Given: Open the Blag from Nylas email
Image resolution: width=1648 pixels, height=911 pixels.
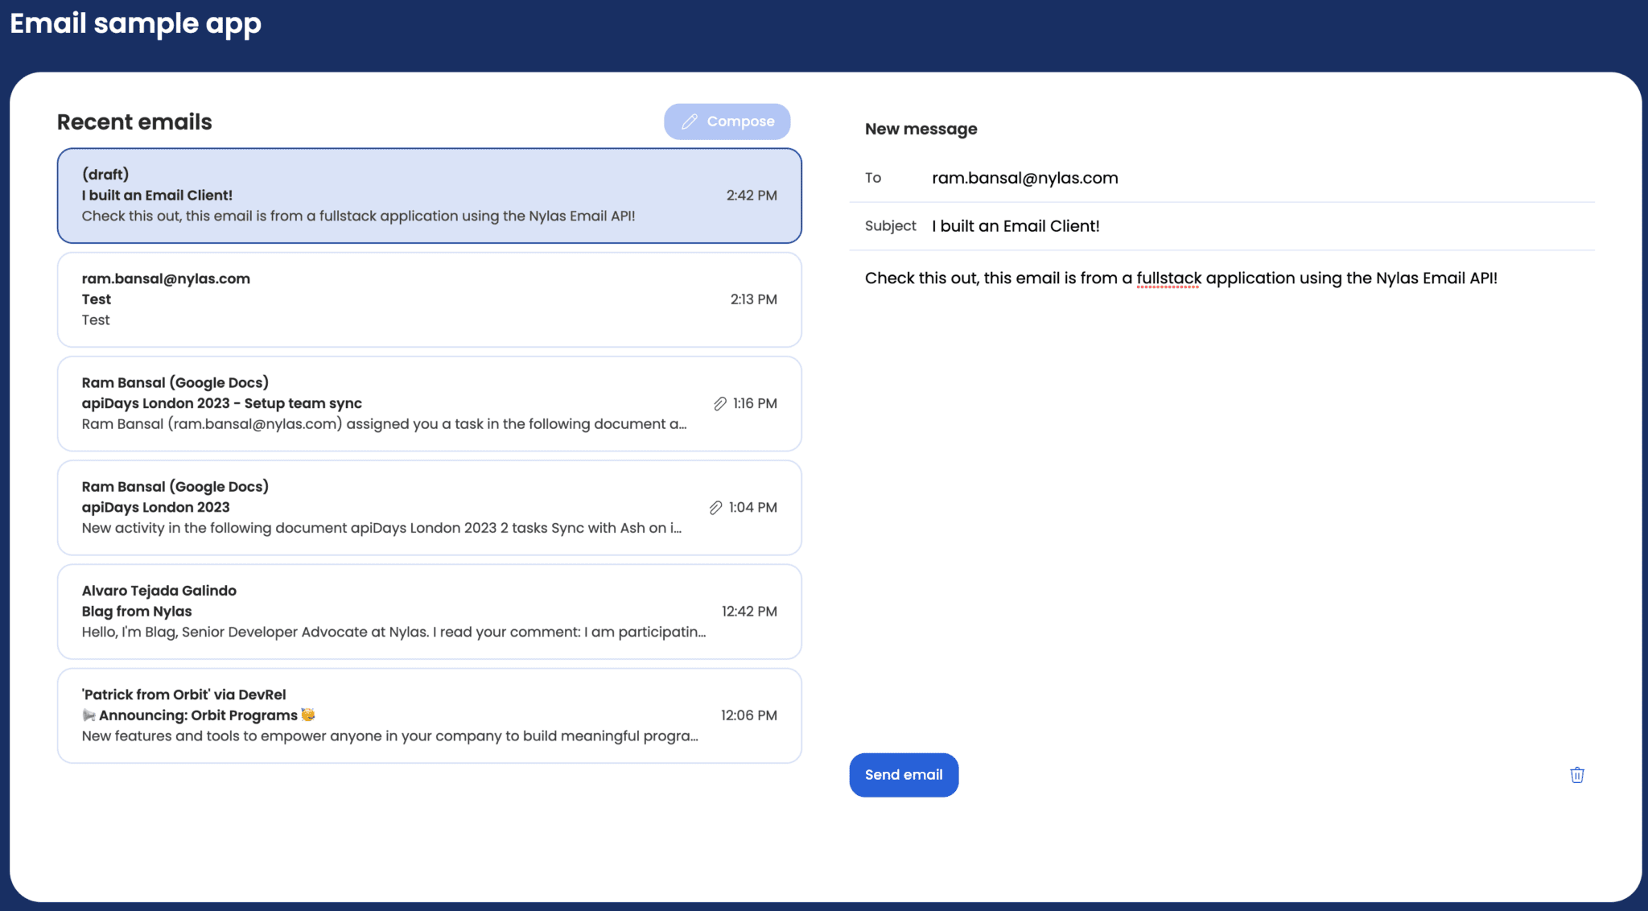Looking at the screenshot, I should (x=429, y=612).
